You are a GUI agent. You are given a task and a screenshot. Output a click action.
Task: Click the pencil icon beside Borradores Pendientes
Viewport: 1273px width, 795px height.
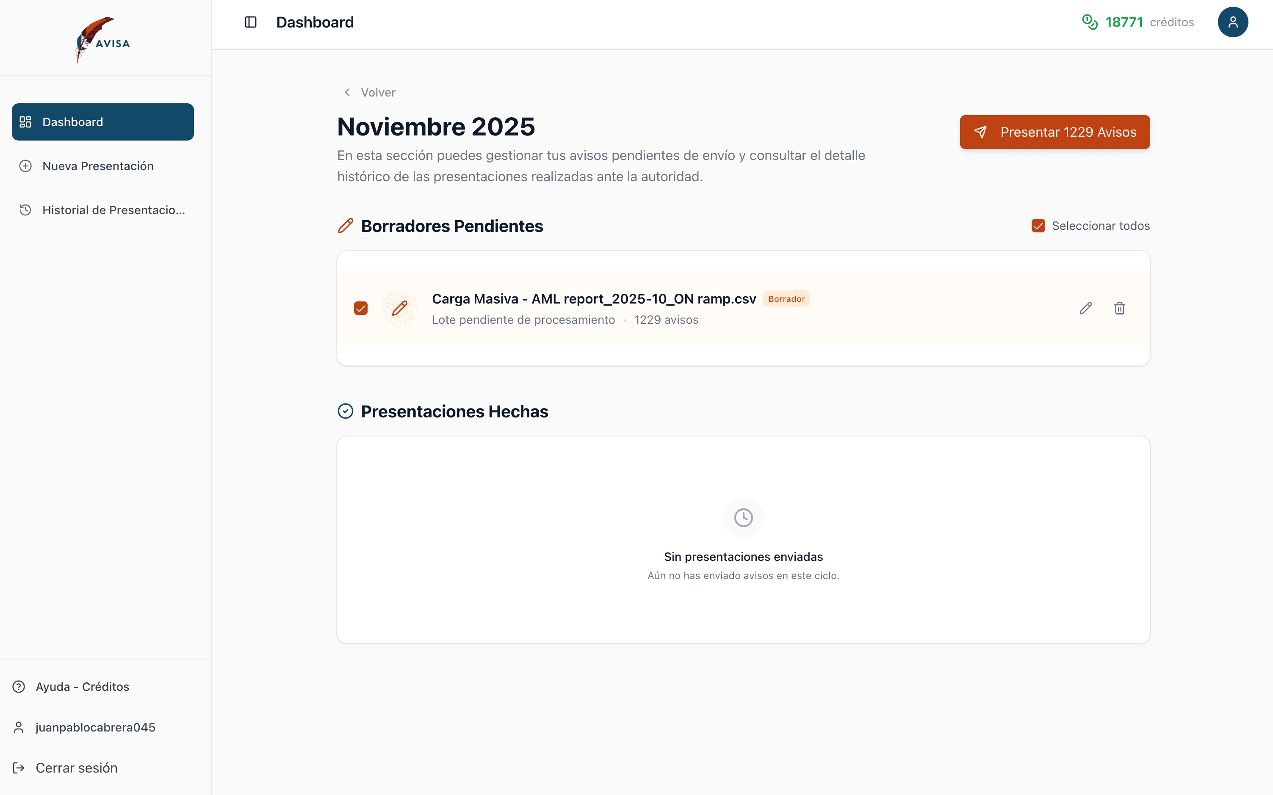pyautogui.click(x=346, y=226)
